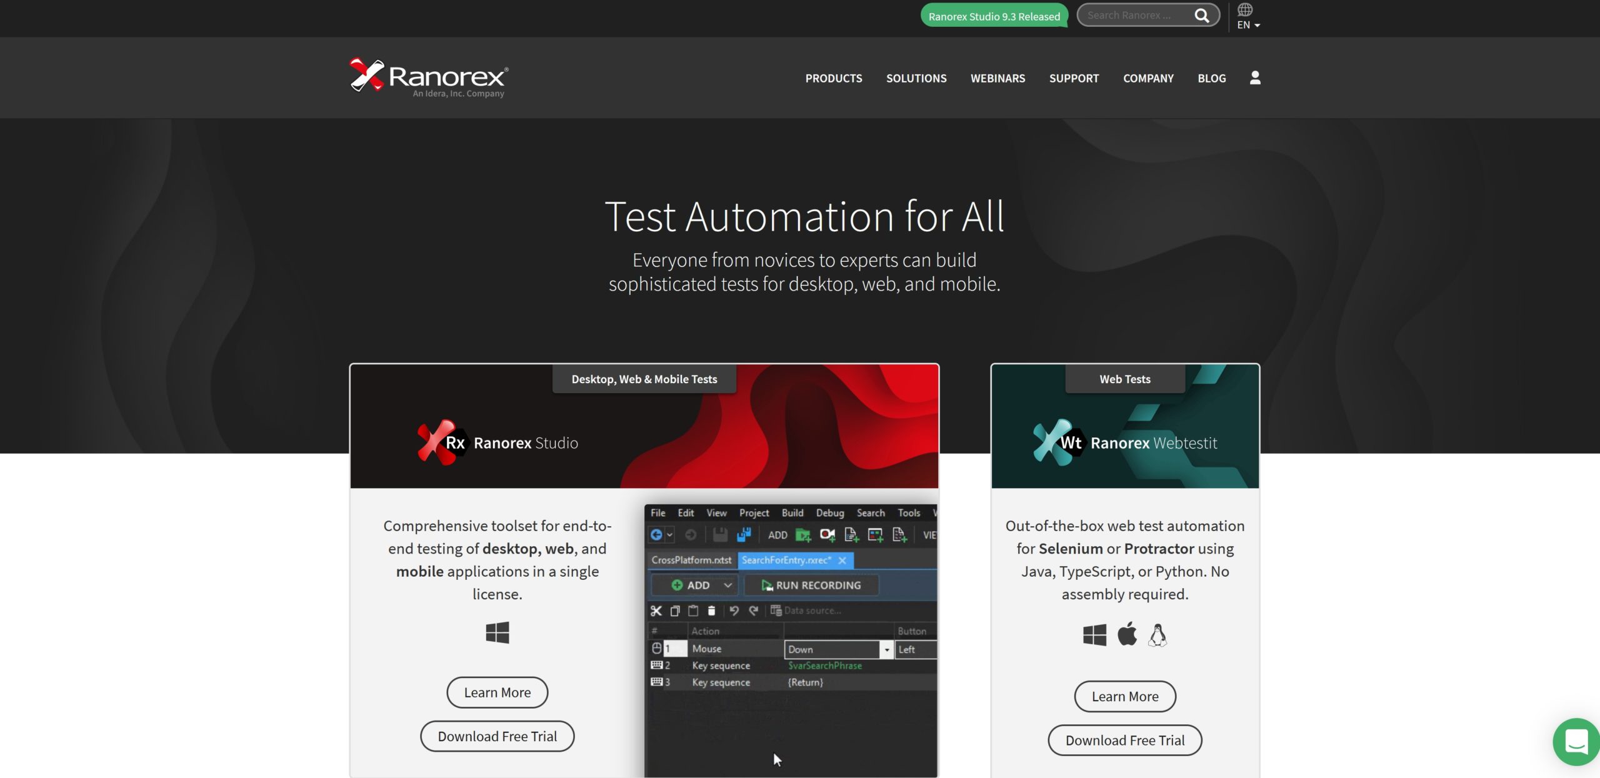This screenshot has width=1600, height=778.
Task: Close the SearchForEntry.rxrec tab
Action: click(842, 561)
